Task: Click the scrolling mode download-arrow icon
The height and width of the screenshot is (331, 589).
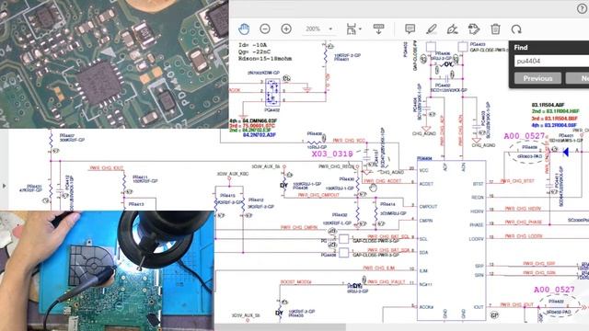Action: [x=378, y=29]
